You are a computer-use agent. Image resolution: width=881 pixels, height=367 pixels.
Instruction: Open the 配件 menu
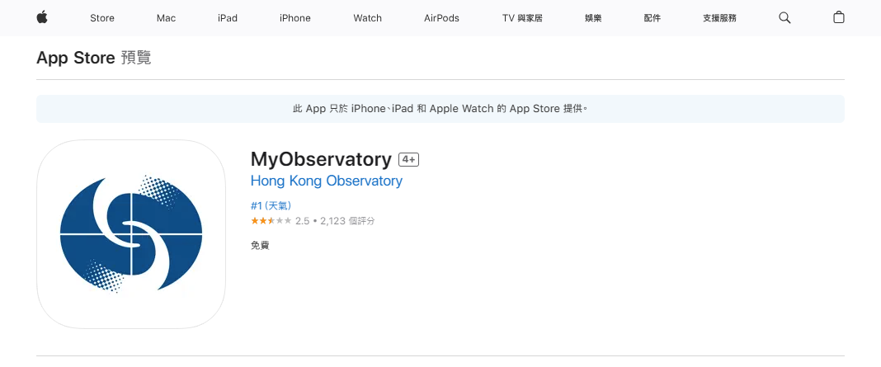point(653,18)
